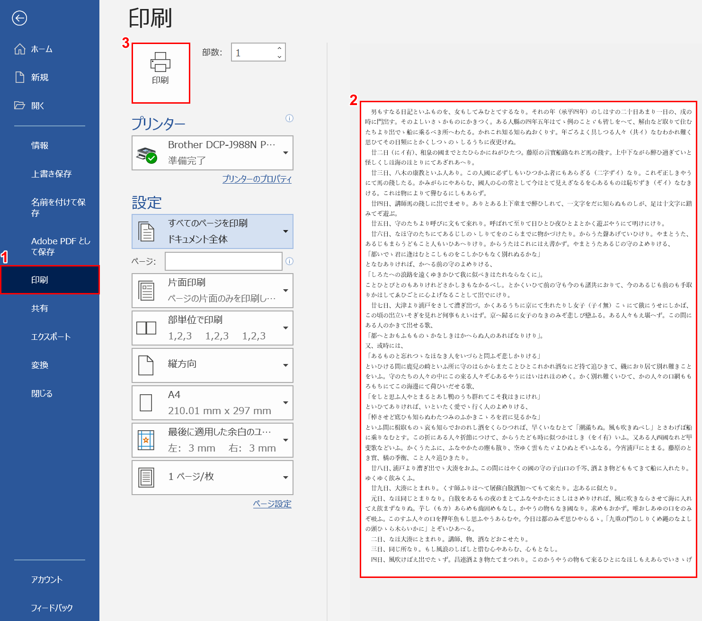Select Adobe PDF として保存 in the sidebar
The width and height of the screenshot is (702, 621).
(50, 246)
